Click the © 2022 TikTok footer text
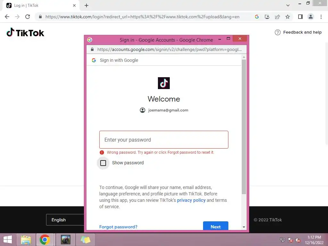Screen dimensions: 328x246 [x=268, y=220]
